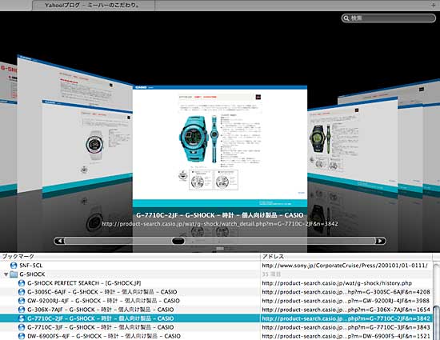Screen dimensions: 440x340
Task: Open the new tab plus button
Action: [434, 5]
